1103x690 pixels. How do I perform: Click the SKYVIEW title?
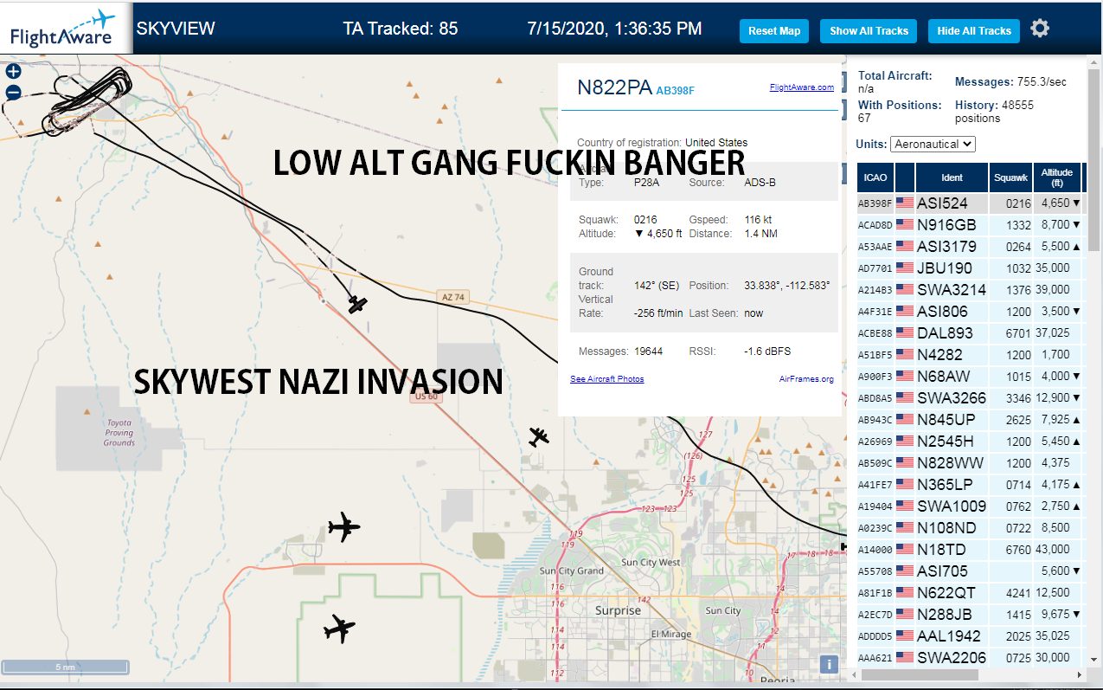[176, 29]
